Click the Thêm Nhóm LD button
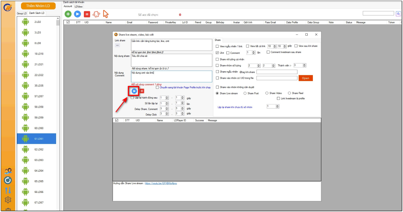 coord(38,6)
